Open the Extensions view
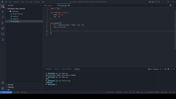Screen dimensions: 176x99 [x=3, y=28]
